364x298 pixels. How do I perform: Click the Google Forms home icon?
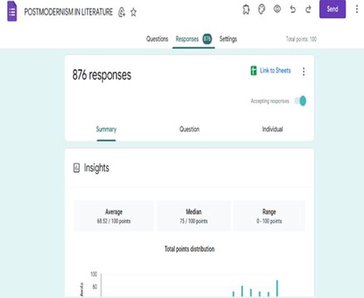(12, 12)
